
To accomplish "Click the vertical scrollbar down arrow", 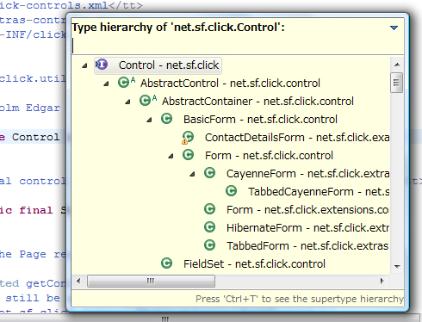I will [x=397, y=266].
